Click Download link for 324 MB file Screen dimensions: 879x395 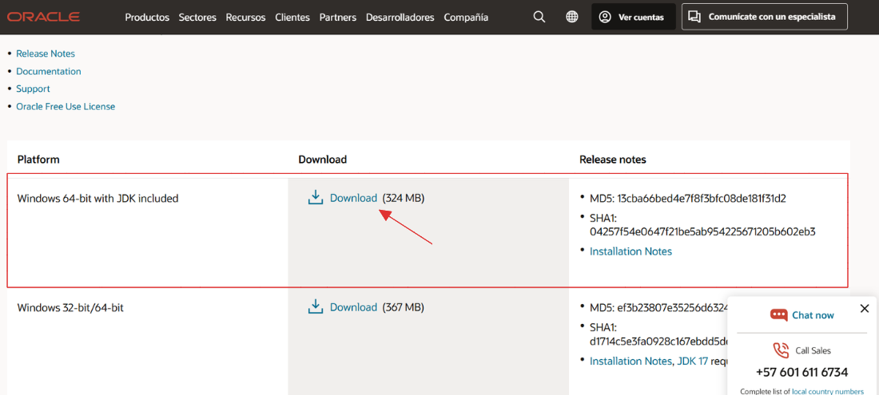click(x=353, y=198)
